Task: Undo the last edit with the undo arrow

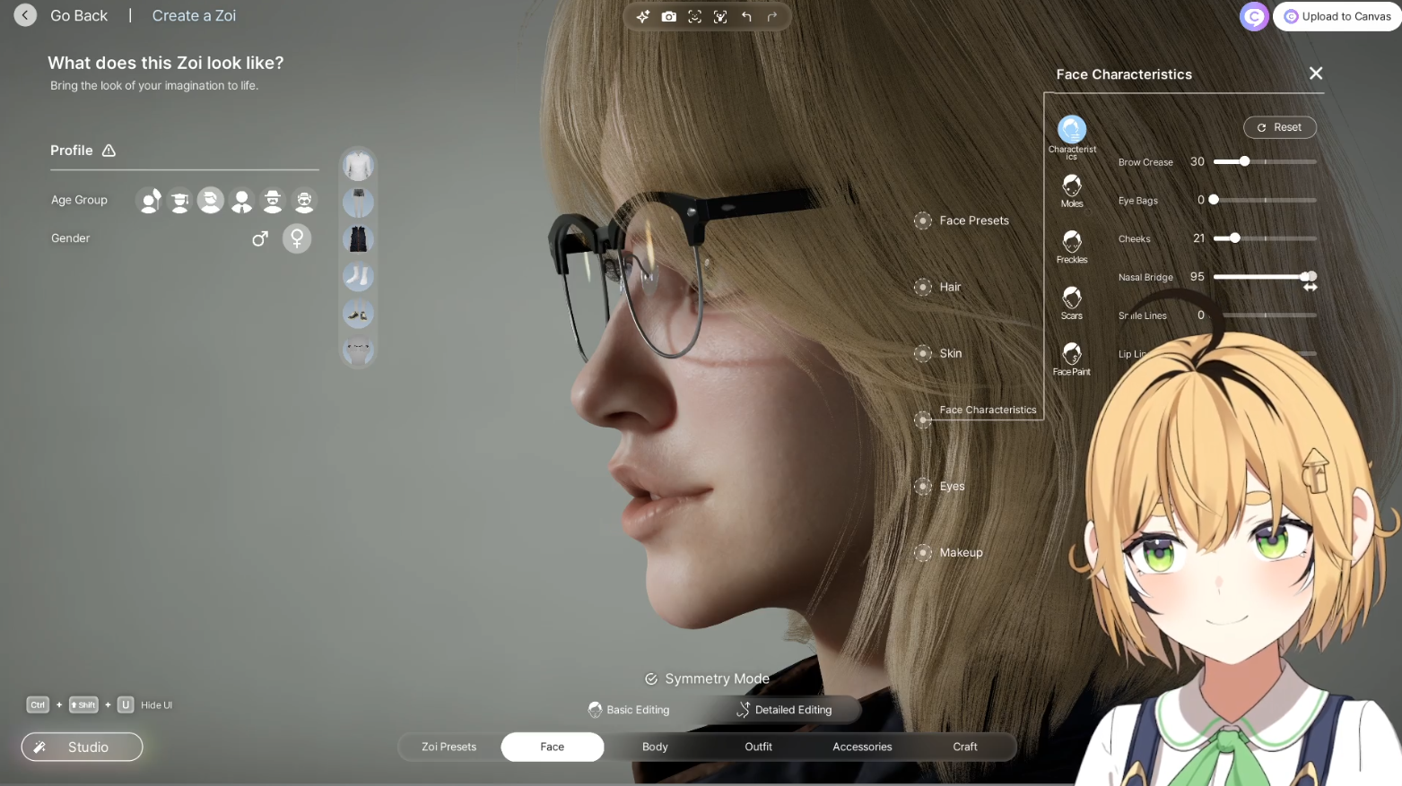Action: [746, 16]
